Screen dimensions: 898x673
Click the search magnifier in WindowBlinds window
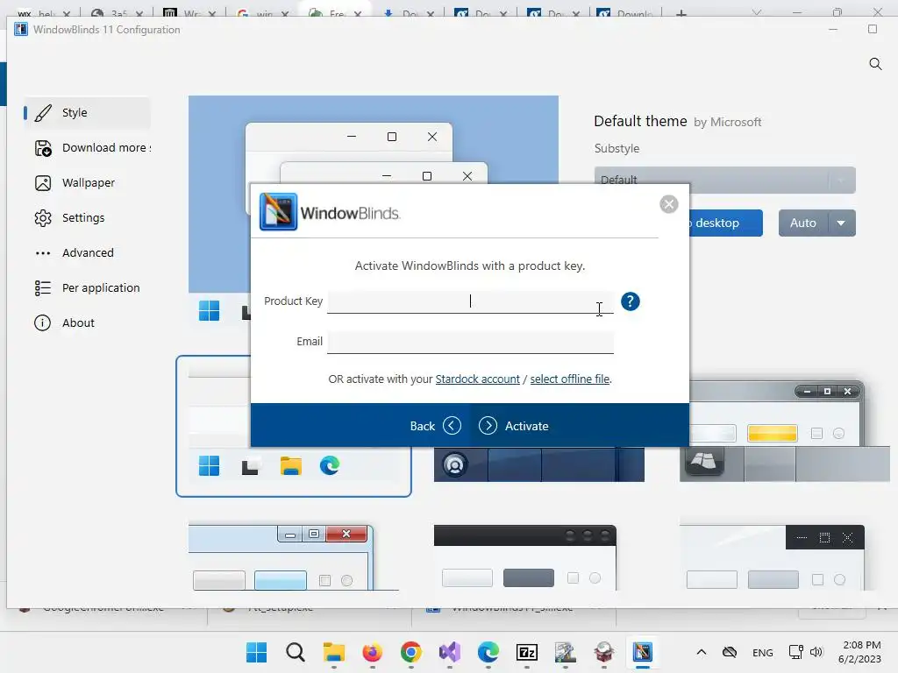875,64
